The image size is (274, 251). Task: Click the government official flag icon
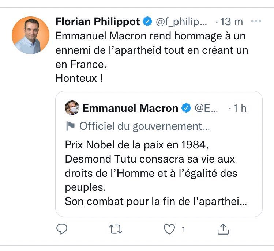[70, 126]
